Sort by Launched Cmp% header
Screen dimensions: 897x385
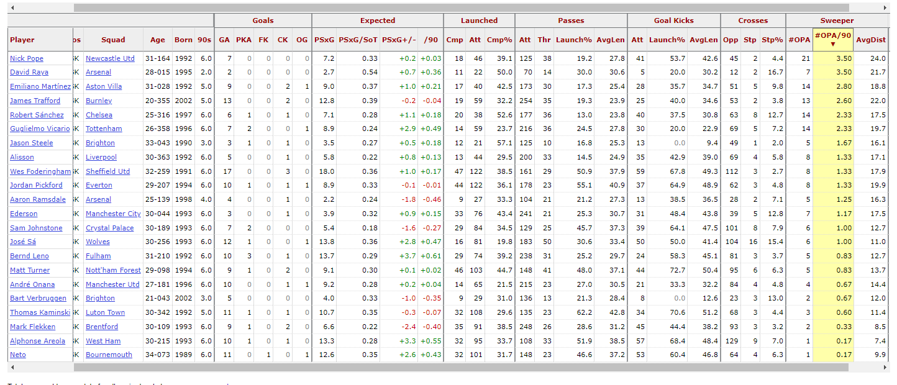499,40
